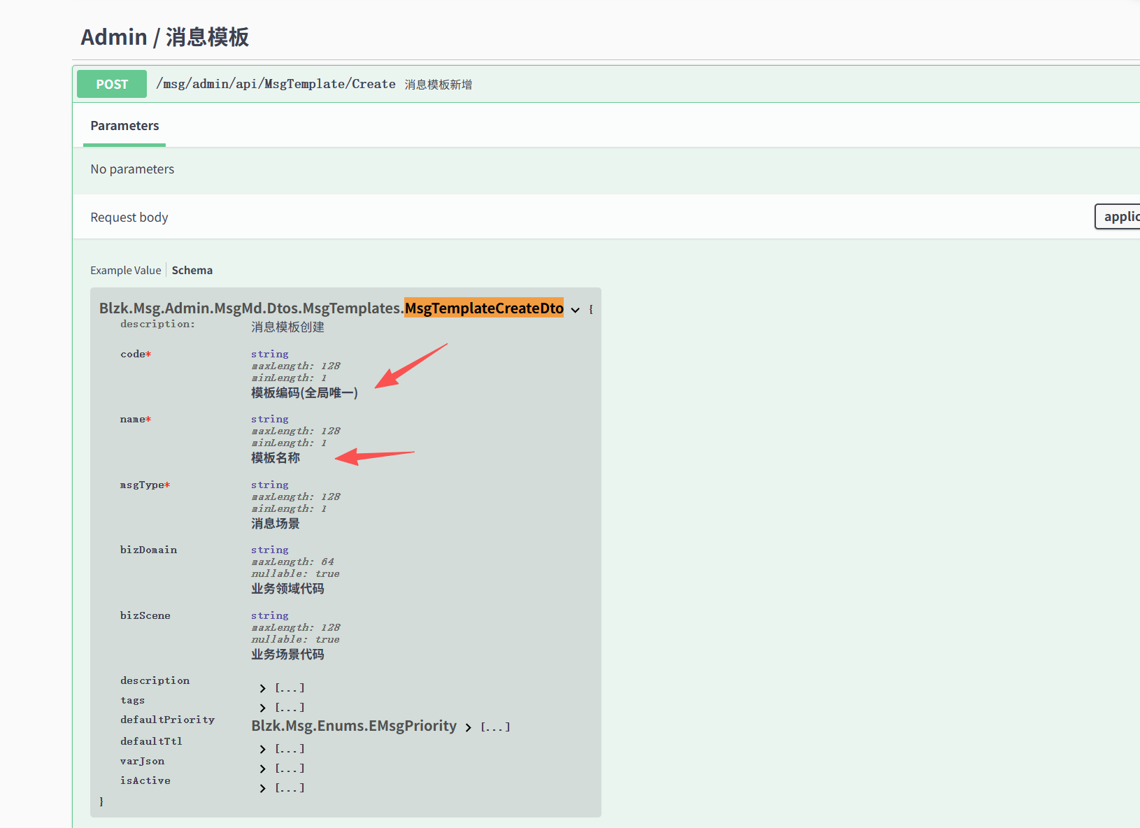Click the 消息模板创建 description value
Screen dimensions: 1140x828
(x=287, y=327)
